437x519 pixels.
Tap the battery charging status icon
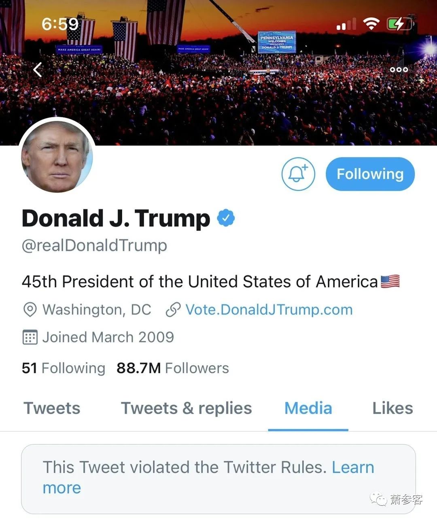[x=399, y=24]
